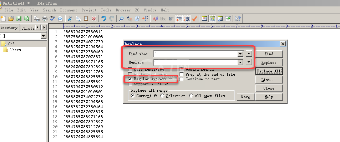Check the Continue to next checkbox
The height and width of the screenshot is (142, 340).
coord(182,79)
